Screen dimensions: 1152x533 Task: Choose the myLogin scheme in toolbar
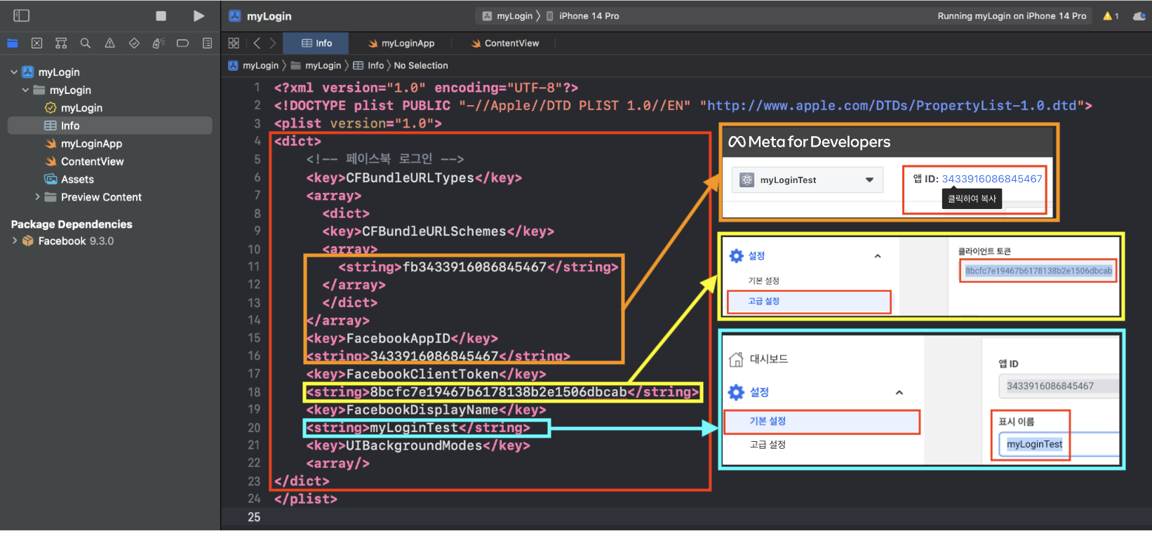pos(508,16)
